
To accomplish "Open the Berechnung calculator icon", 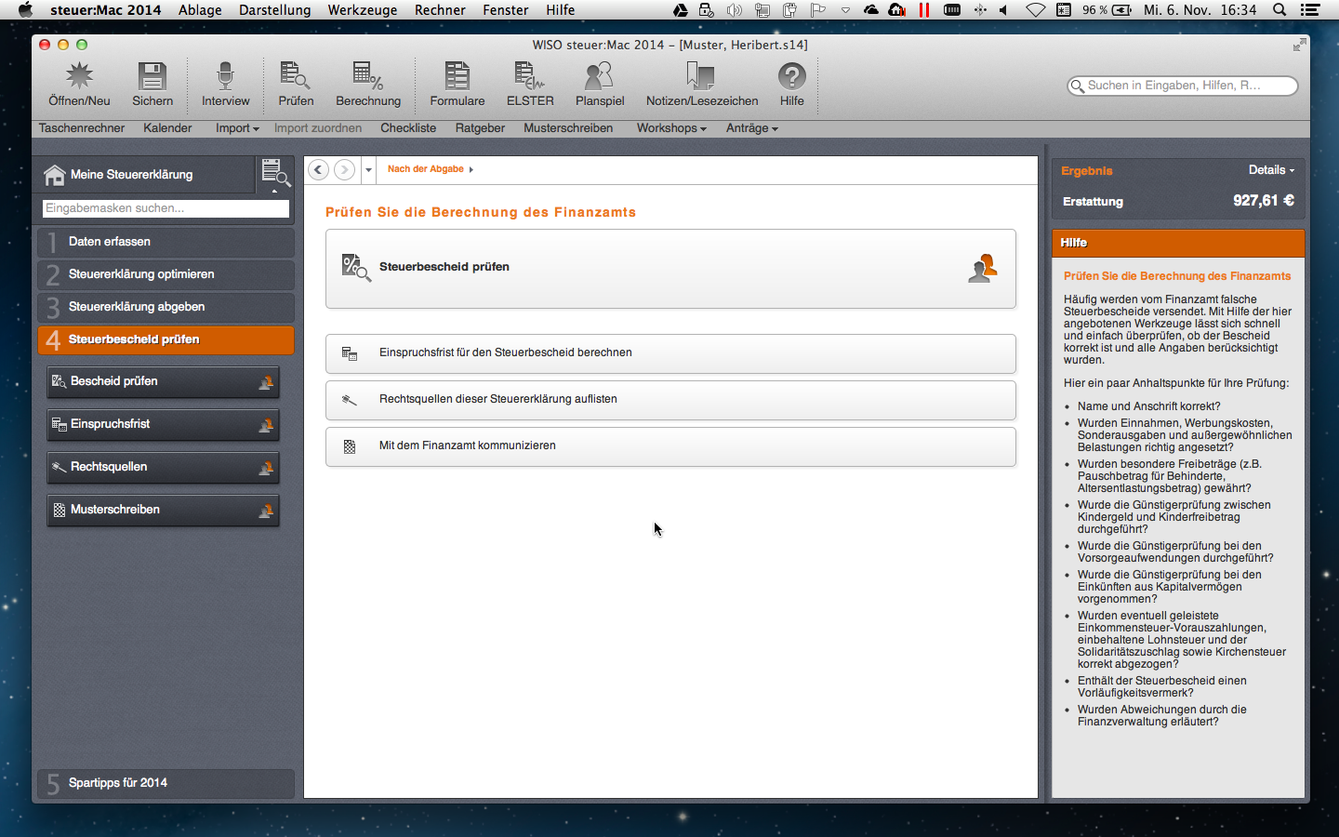I will tap(368, 77).
